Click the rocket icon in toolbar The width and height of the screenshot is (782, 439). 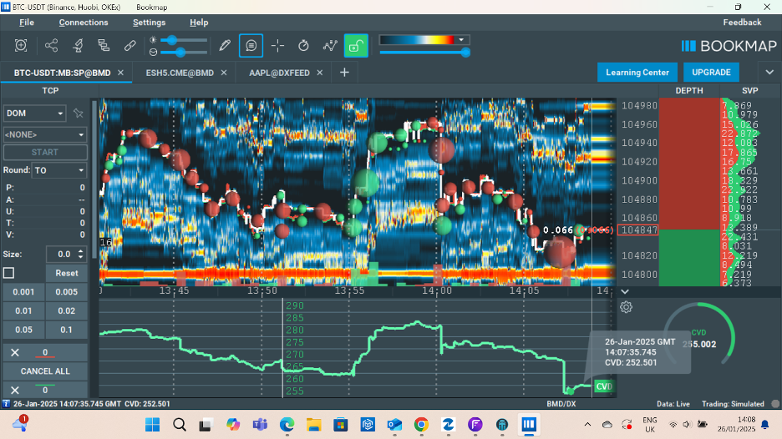point(78,45)
